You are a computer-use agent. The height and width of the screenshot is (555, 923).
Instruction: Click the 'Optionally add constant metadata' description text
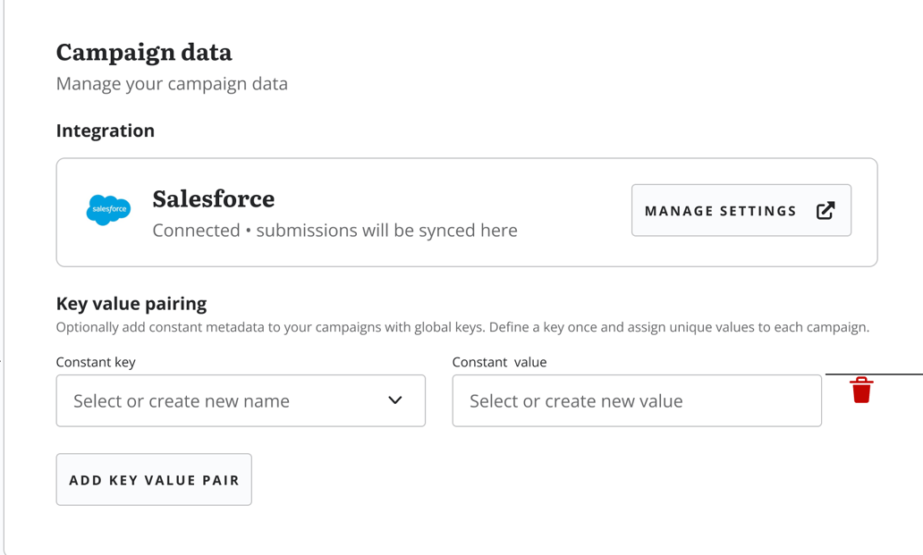point(462,327)
